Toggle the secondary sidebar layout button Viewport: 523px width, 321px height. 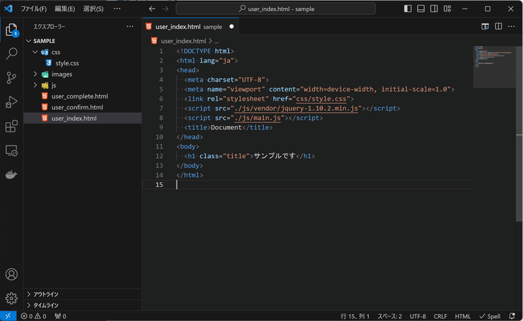[x=434, y=8]
